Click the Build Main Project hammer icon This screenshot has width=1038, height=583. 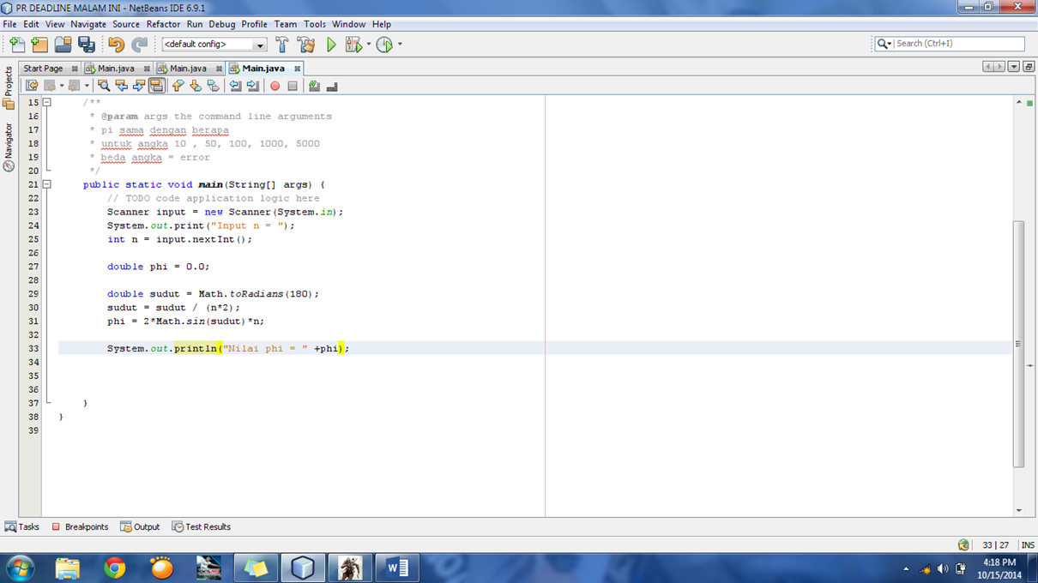(282, 44)
